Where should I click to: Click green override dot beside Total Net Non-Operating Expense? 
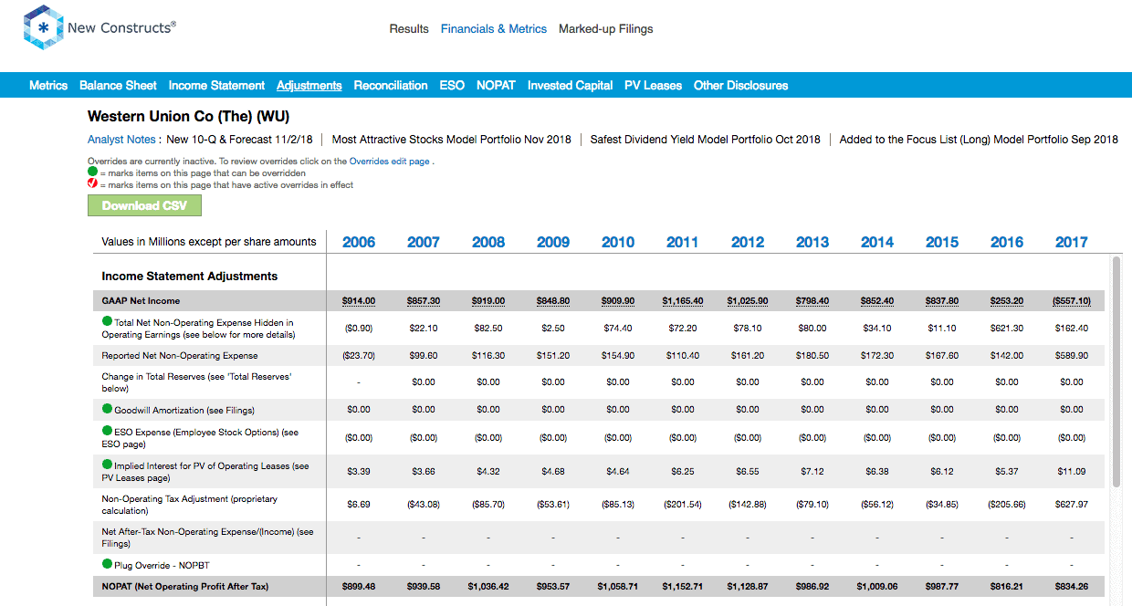pos(107,322)
